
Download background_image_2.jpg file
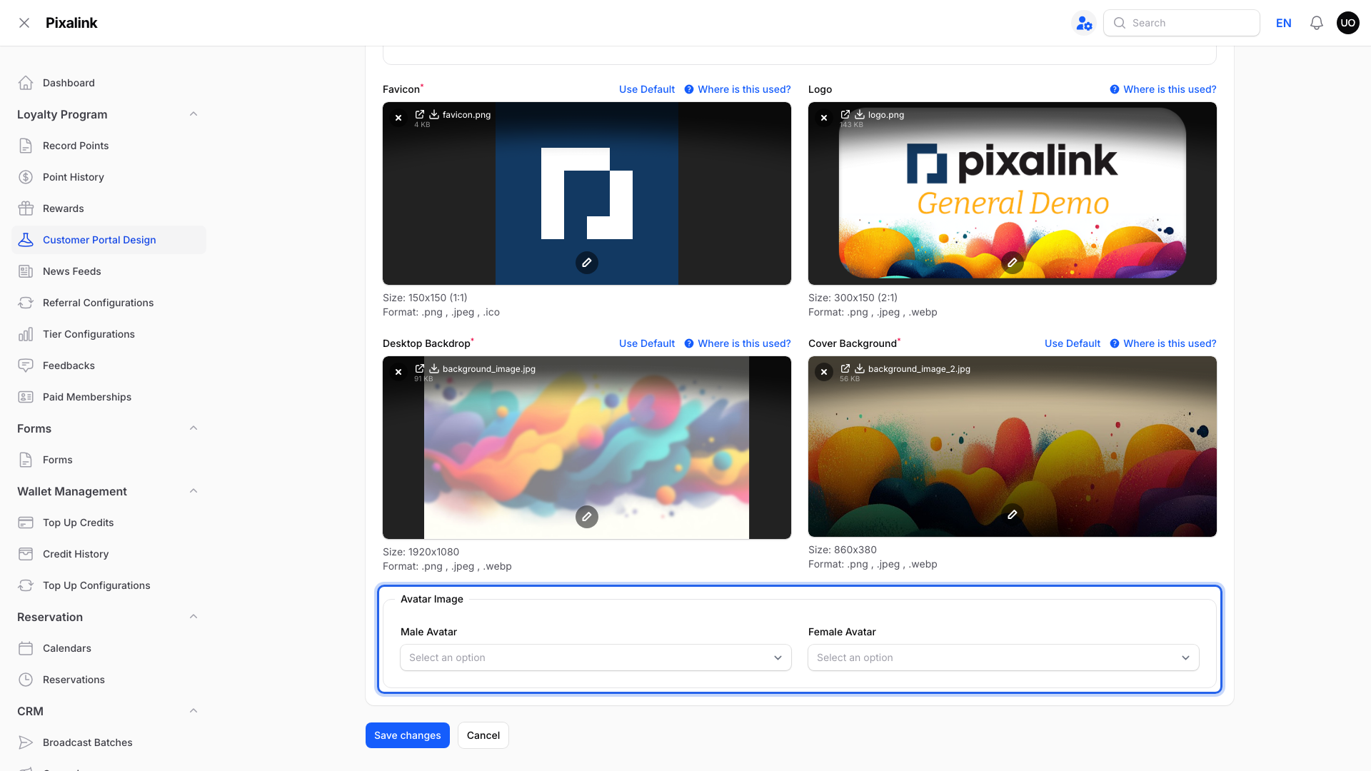pos(860,368)
